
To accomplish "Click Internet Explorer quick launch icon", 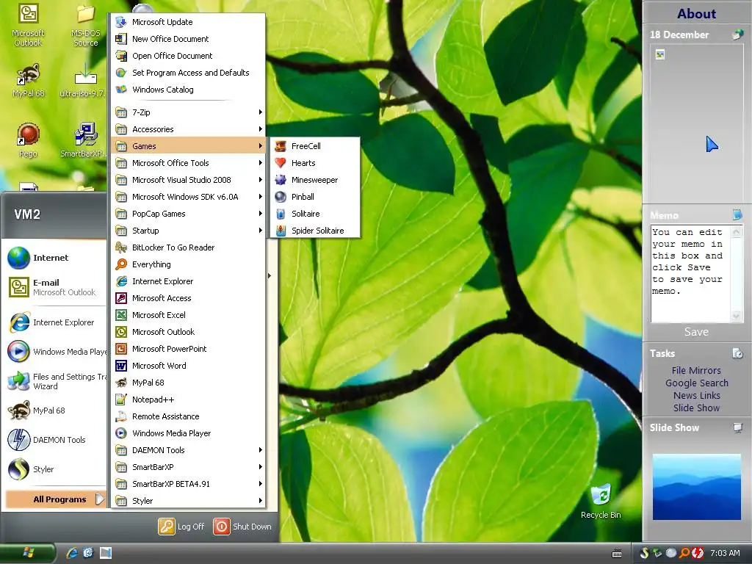I will [72, 553].
